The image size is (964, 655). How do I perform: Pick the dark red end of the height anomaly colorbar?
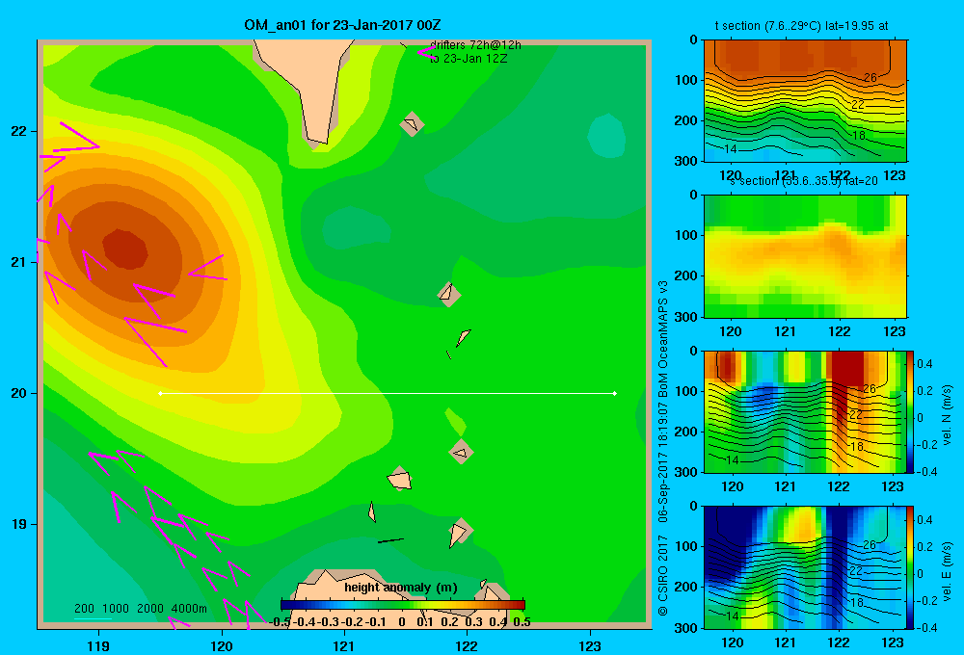[518, 605]
